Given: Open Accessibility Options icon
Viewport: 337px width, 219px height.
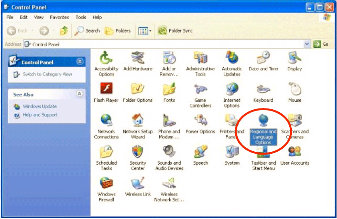Looking at the screenshot, I should pyautogui.click(x=106, y=58).
